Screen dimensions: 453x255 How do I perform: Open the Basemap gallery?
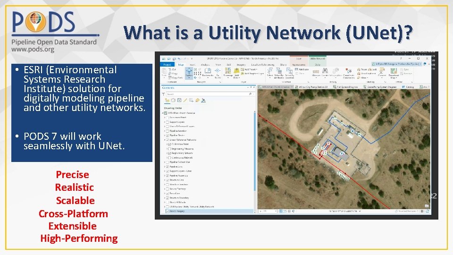(x=228, y=73)
